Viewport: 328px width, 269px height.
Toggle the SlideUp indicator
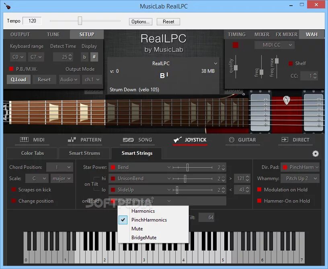click(113, 190)
